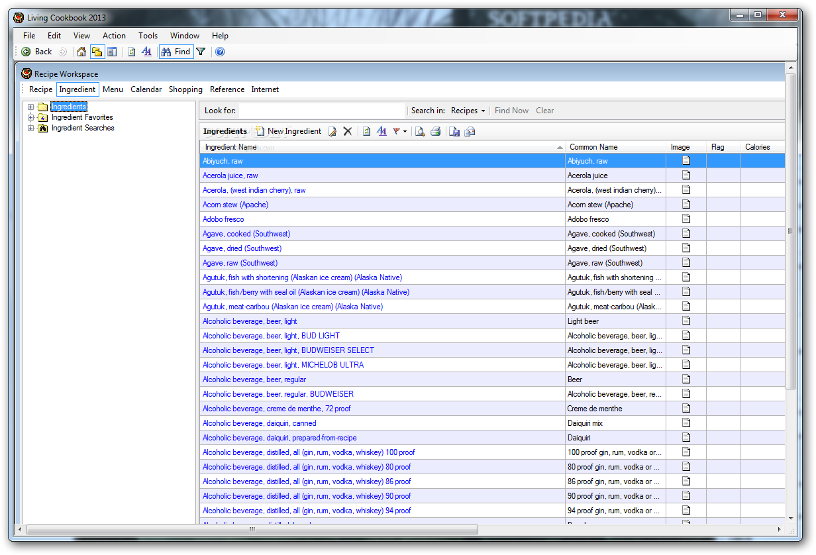This screenshot has height=555, width=816.
Task: Toggle the folders pane icon in main toolbar
Action: (x=97, y=52)
